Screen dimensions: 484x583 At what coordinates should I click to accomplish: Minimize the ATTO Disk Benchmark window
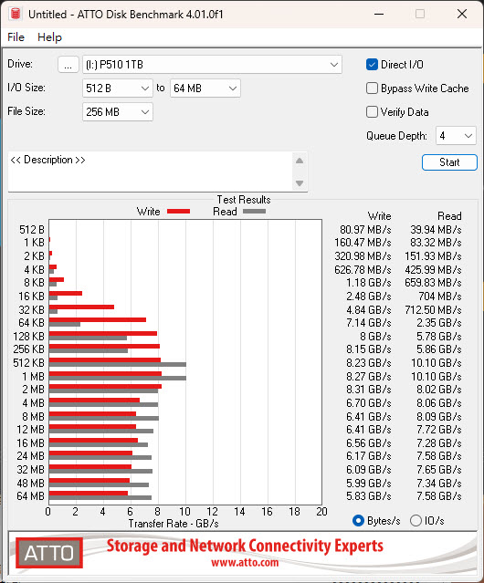379,14
